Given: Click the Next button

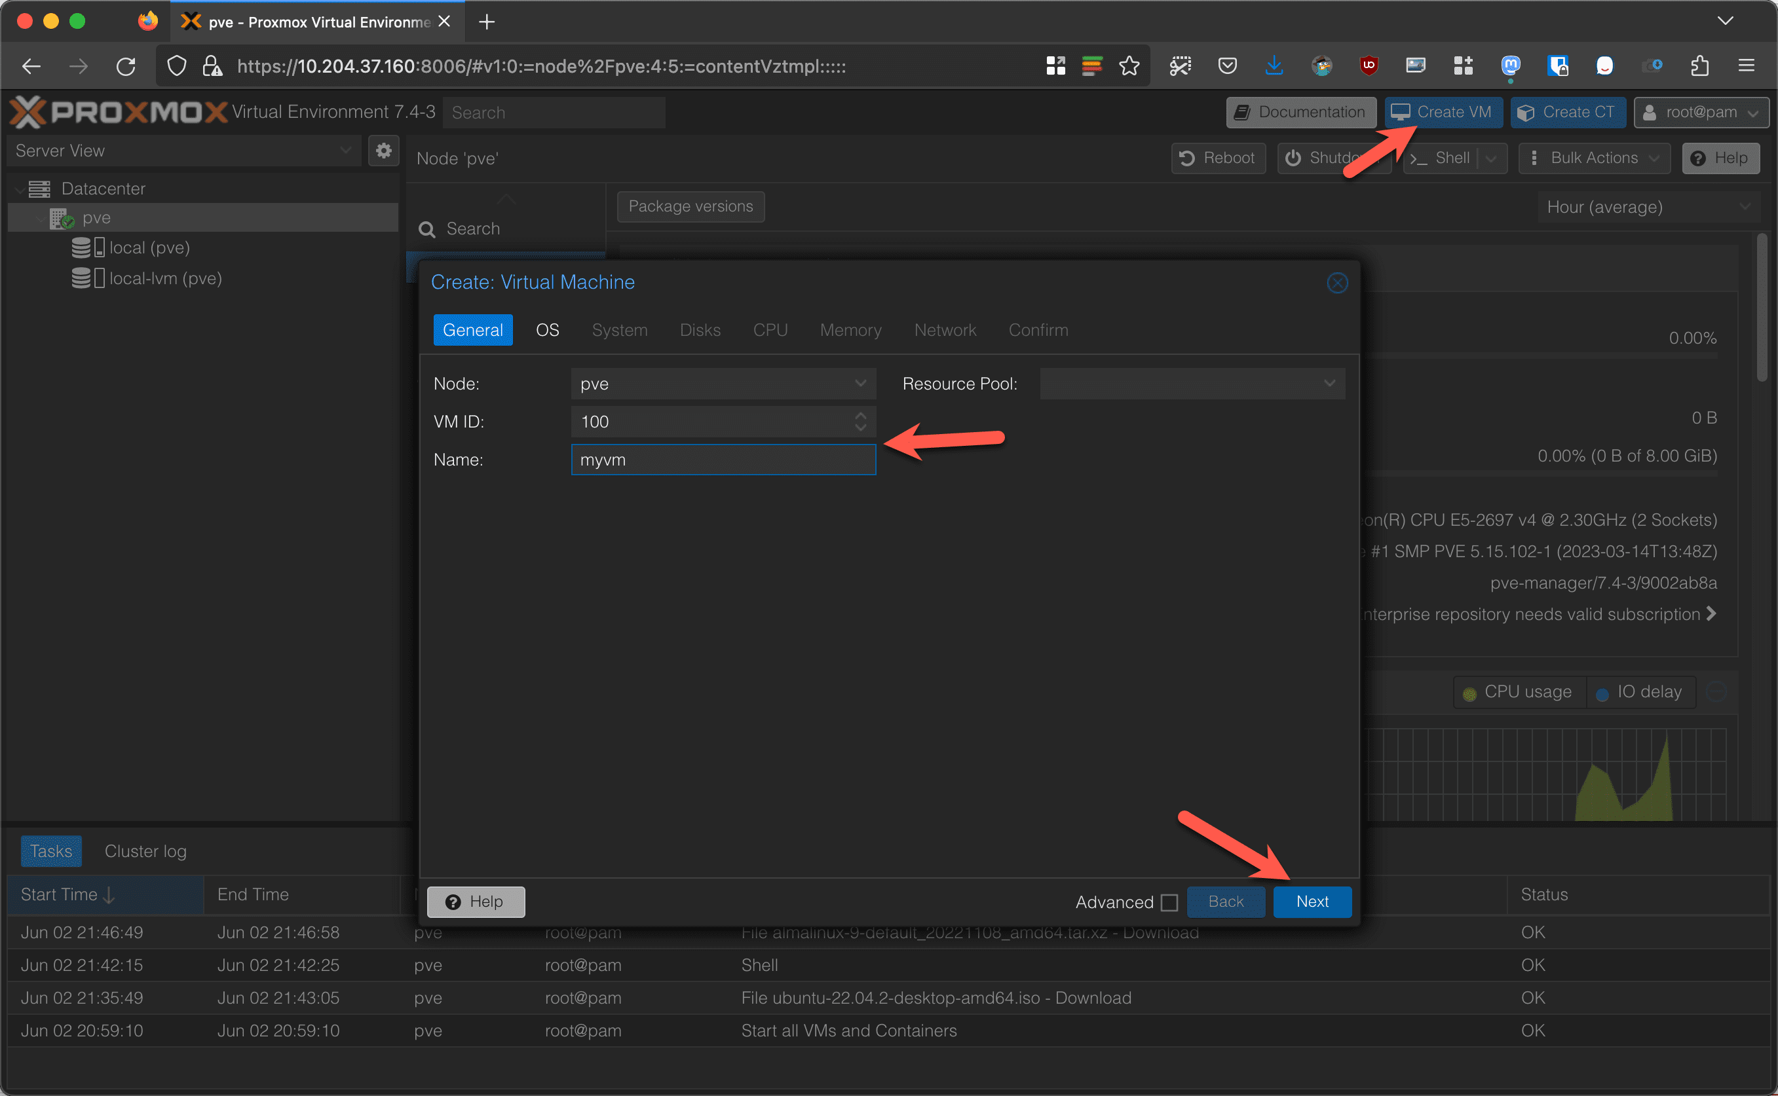Looking at the screenshot, I should click(x=1312, y=902).
